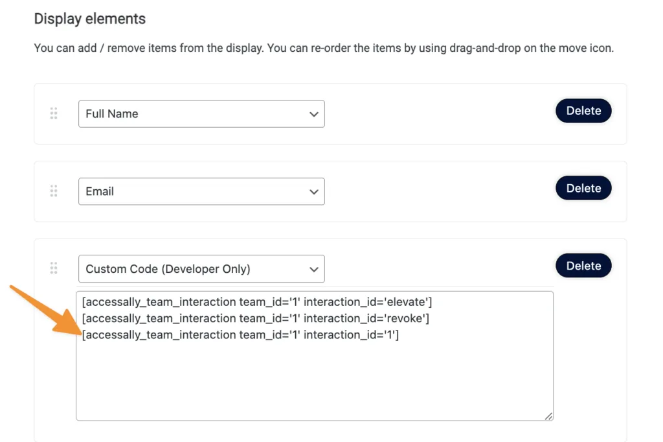Click the chevron on the Email selector
663x442 pixels.
pyautogui.click(x=315, y=191)
